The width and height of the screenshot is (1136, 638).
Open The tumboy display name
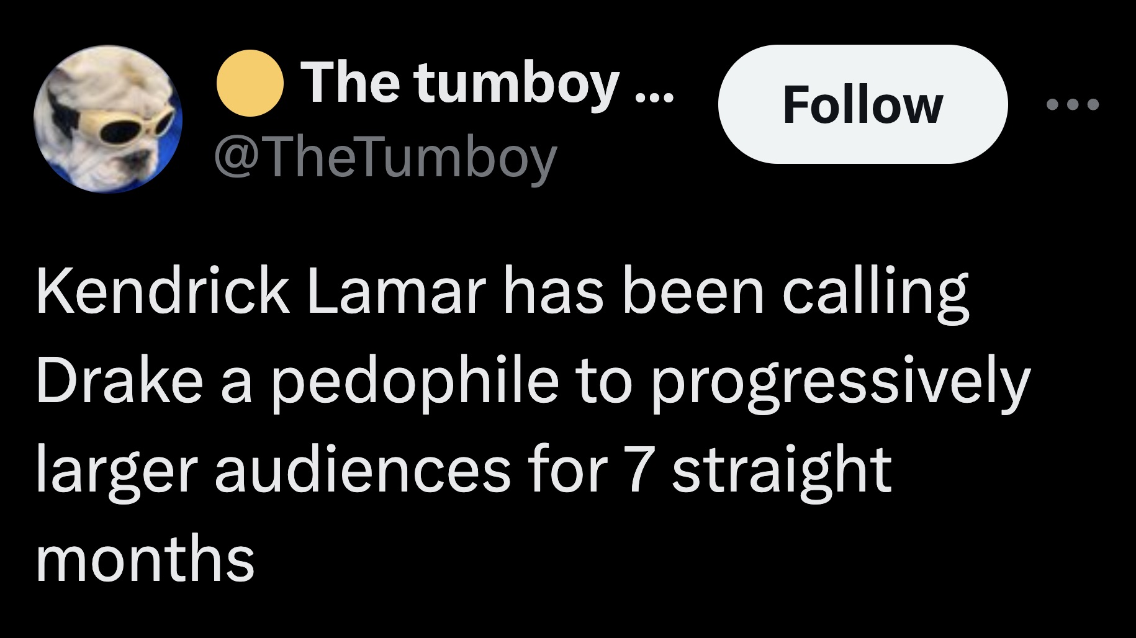459,83
